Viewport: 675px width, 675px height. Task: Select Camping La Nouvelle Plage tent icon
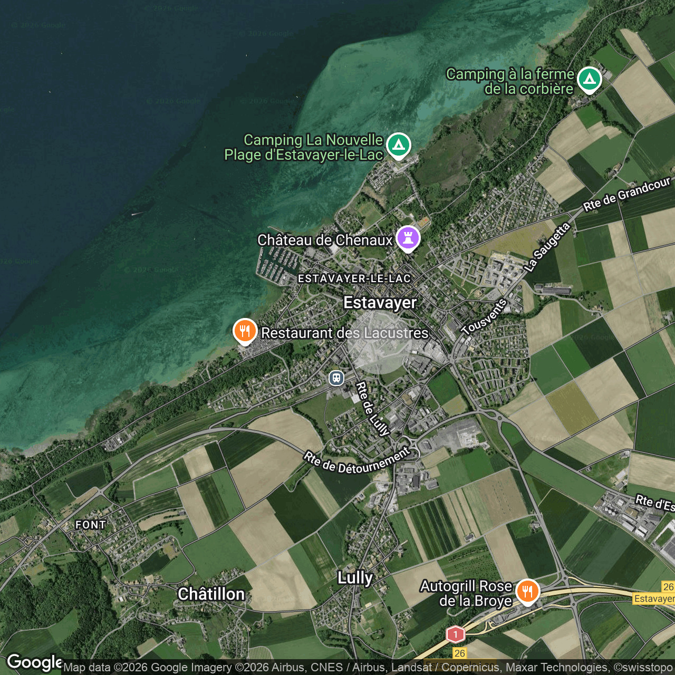(x=399, y=146)
